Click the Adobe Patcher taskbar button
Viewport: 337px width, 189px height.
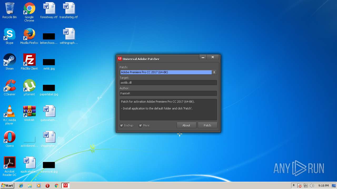[65, 186]
